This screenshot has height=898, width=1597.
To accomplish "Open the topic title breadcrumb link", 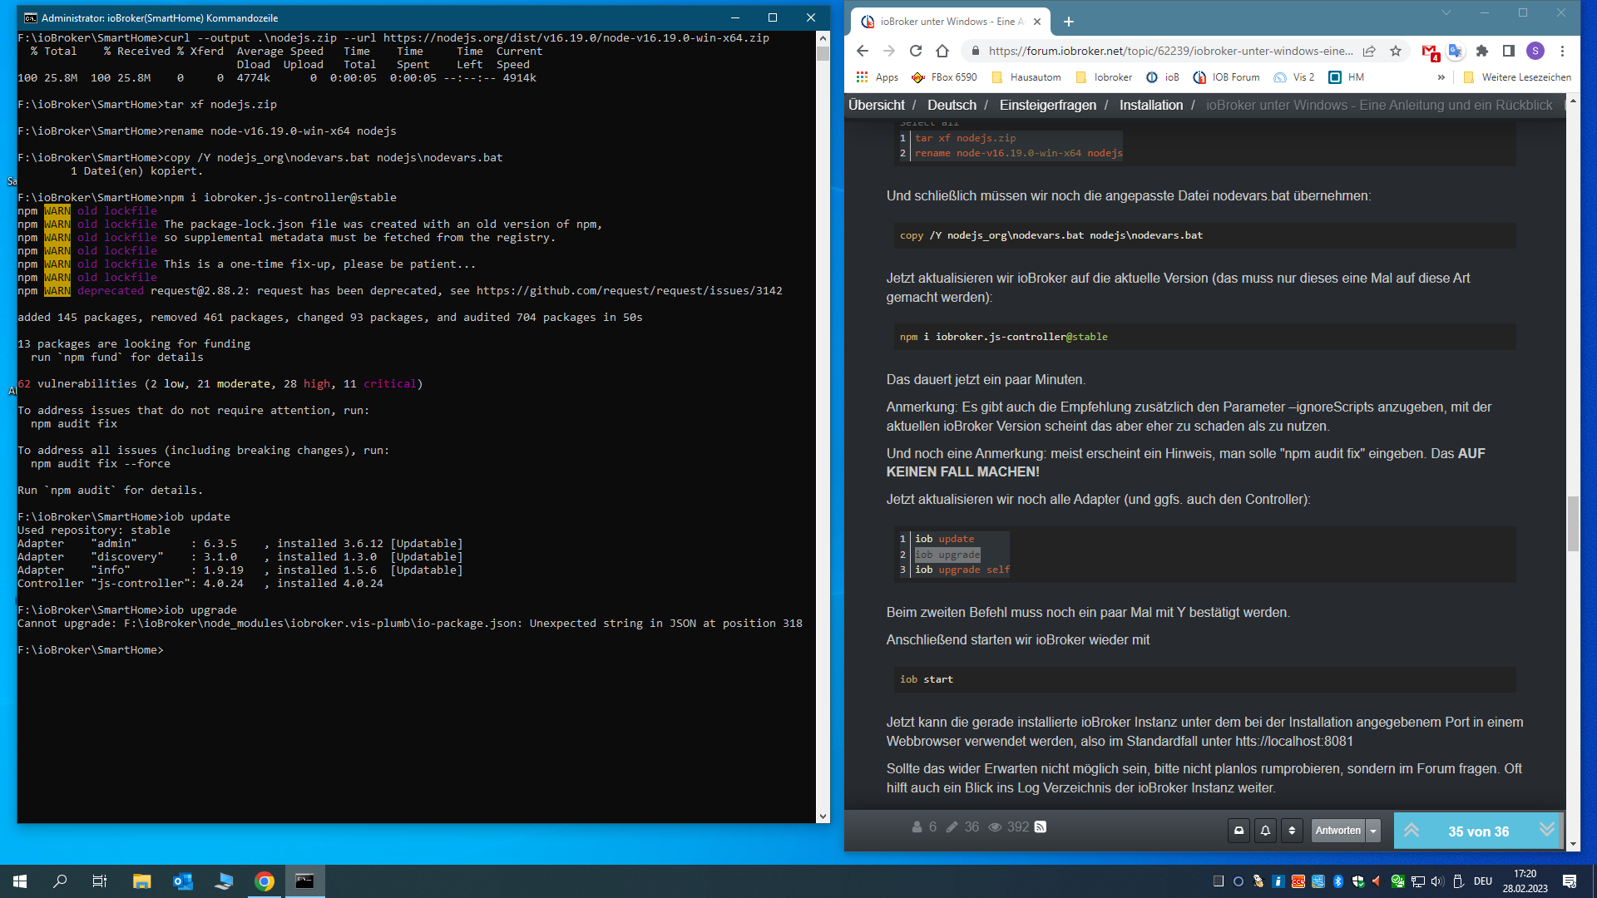I will click(1379, 105).
